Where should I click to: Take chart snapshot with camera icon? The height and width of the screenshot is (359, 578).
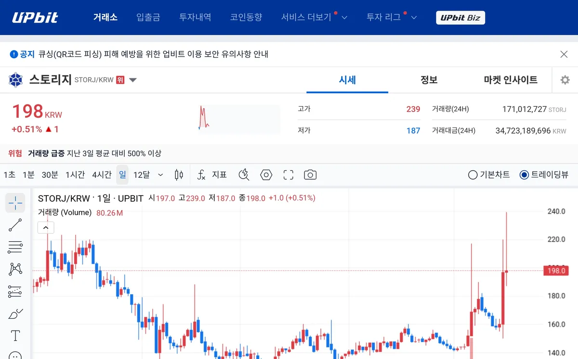tap(310, 175)
